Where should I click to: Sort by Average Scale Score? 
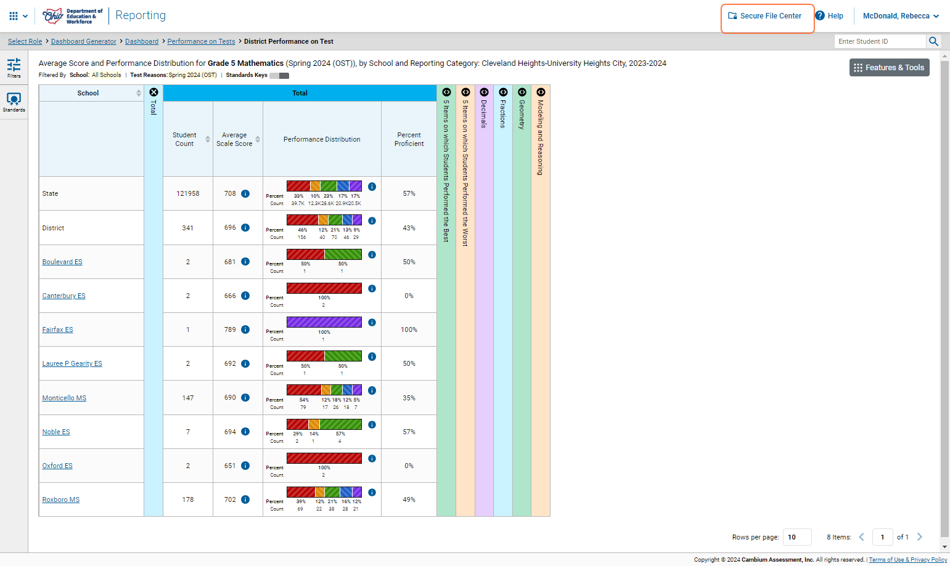click(258, 139)
